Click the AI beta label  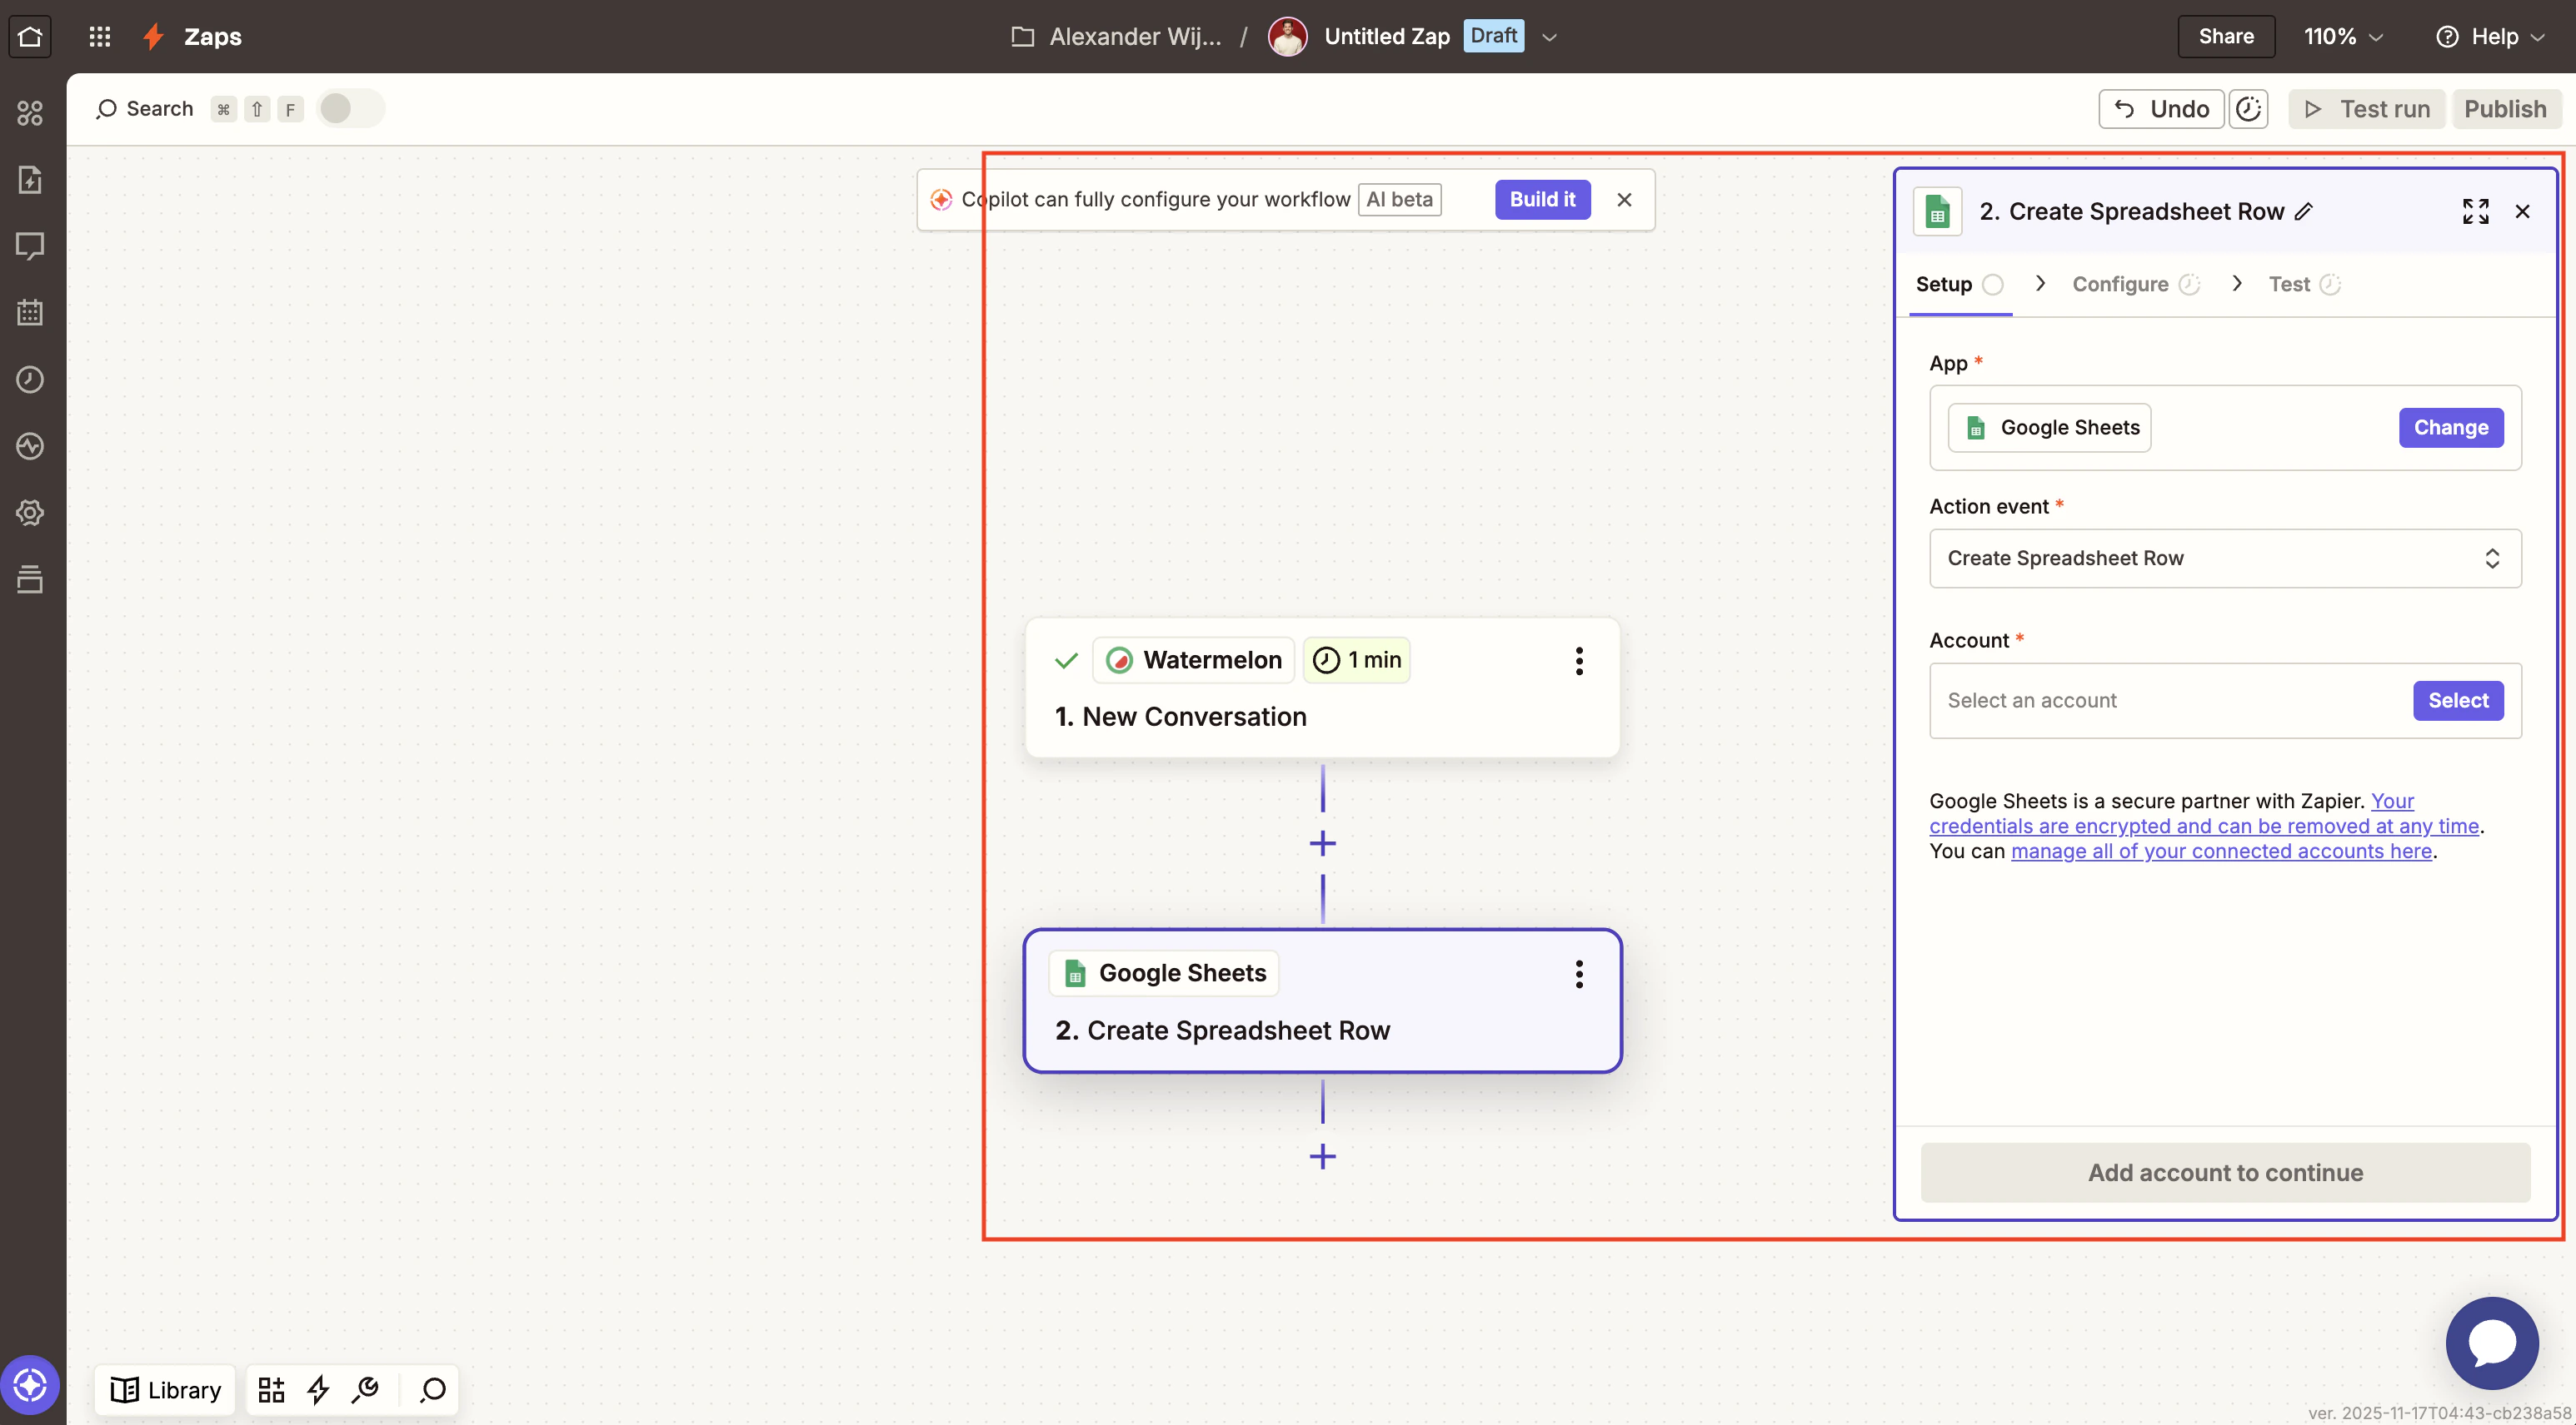coord(1399,200)
